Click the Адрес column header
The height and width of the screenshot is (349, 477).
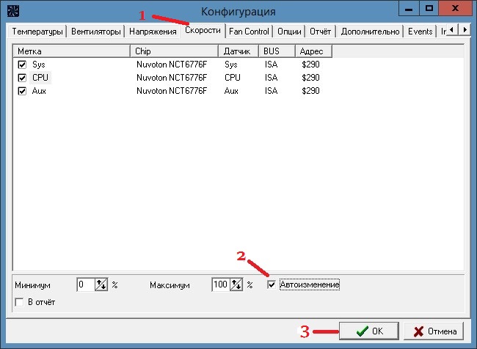point(313,51)
